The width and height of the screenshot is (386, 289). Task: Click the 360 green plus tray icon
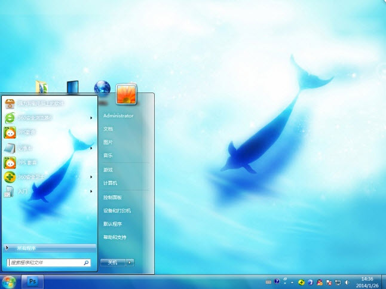pyautogui.click(x=301, y=282)
